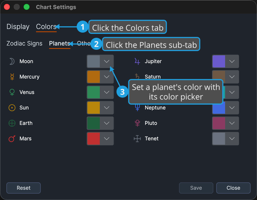Click the red Mars symbol icon
Screen dimensions: 257x200
(12, 139)
